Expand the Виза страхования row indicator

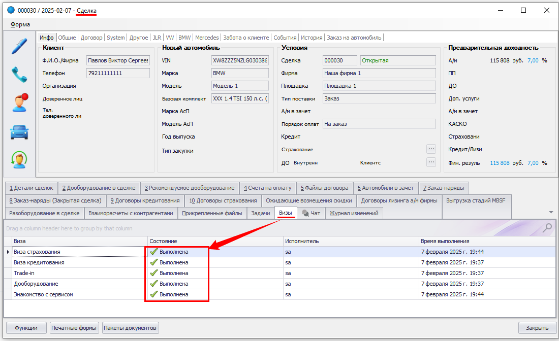[x=8, y=252]
